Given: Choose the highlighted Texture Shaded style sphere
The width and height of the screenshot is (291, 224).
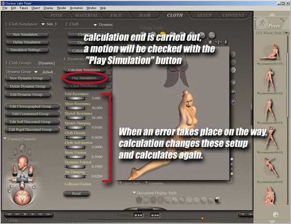Looking at the screenshot, I should point(218,200).
